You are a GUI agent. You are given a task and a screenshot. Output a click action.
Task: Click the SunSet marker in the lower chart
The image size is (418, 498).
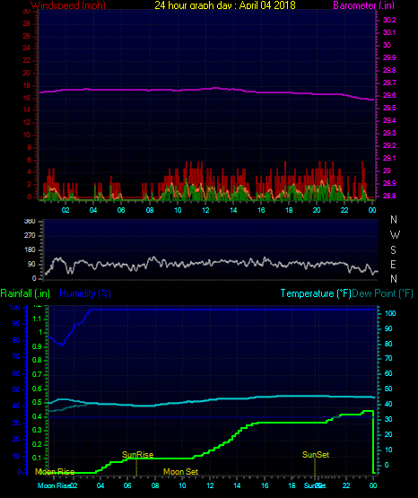[x=316, y=455]
